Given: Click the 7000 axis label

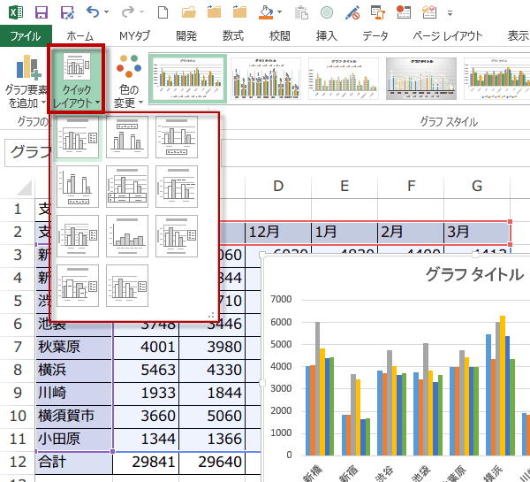Looking at the screenshot, I should (x=281, y=299).
